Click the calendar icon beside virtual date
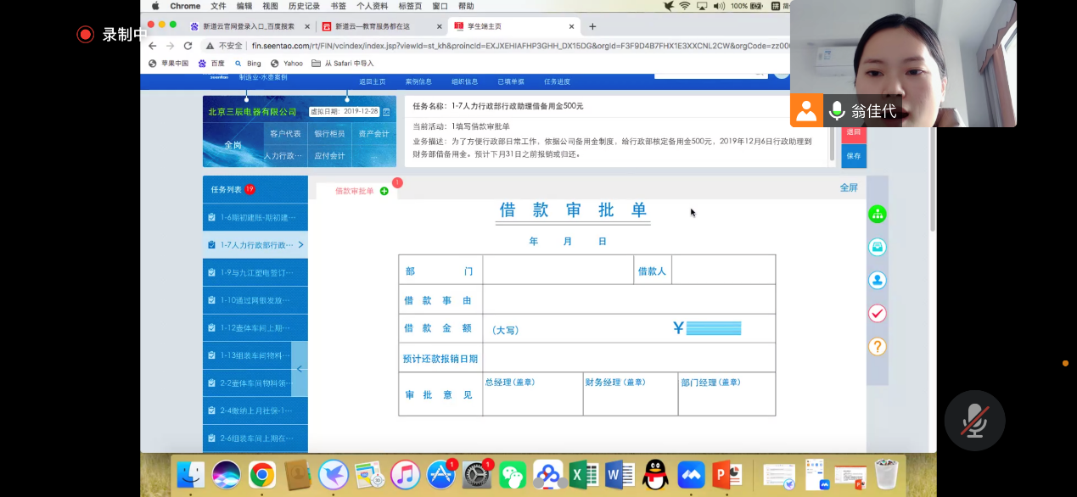The width and height of the screenshot is (1077, 497). coord(386,112)
